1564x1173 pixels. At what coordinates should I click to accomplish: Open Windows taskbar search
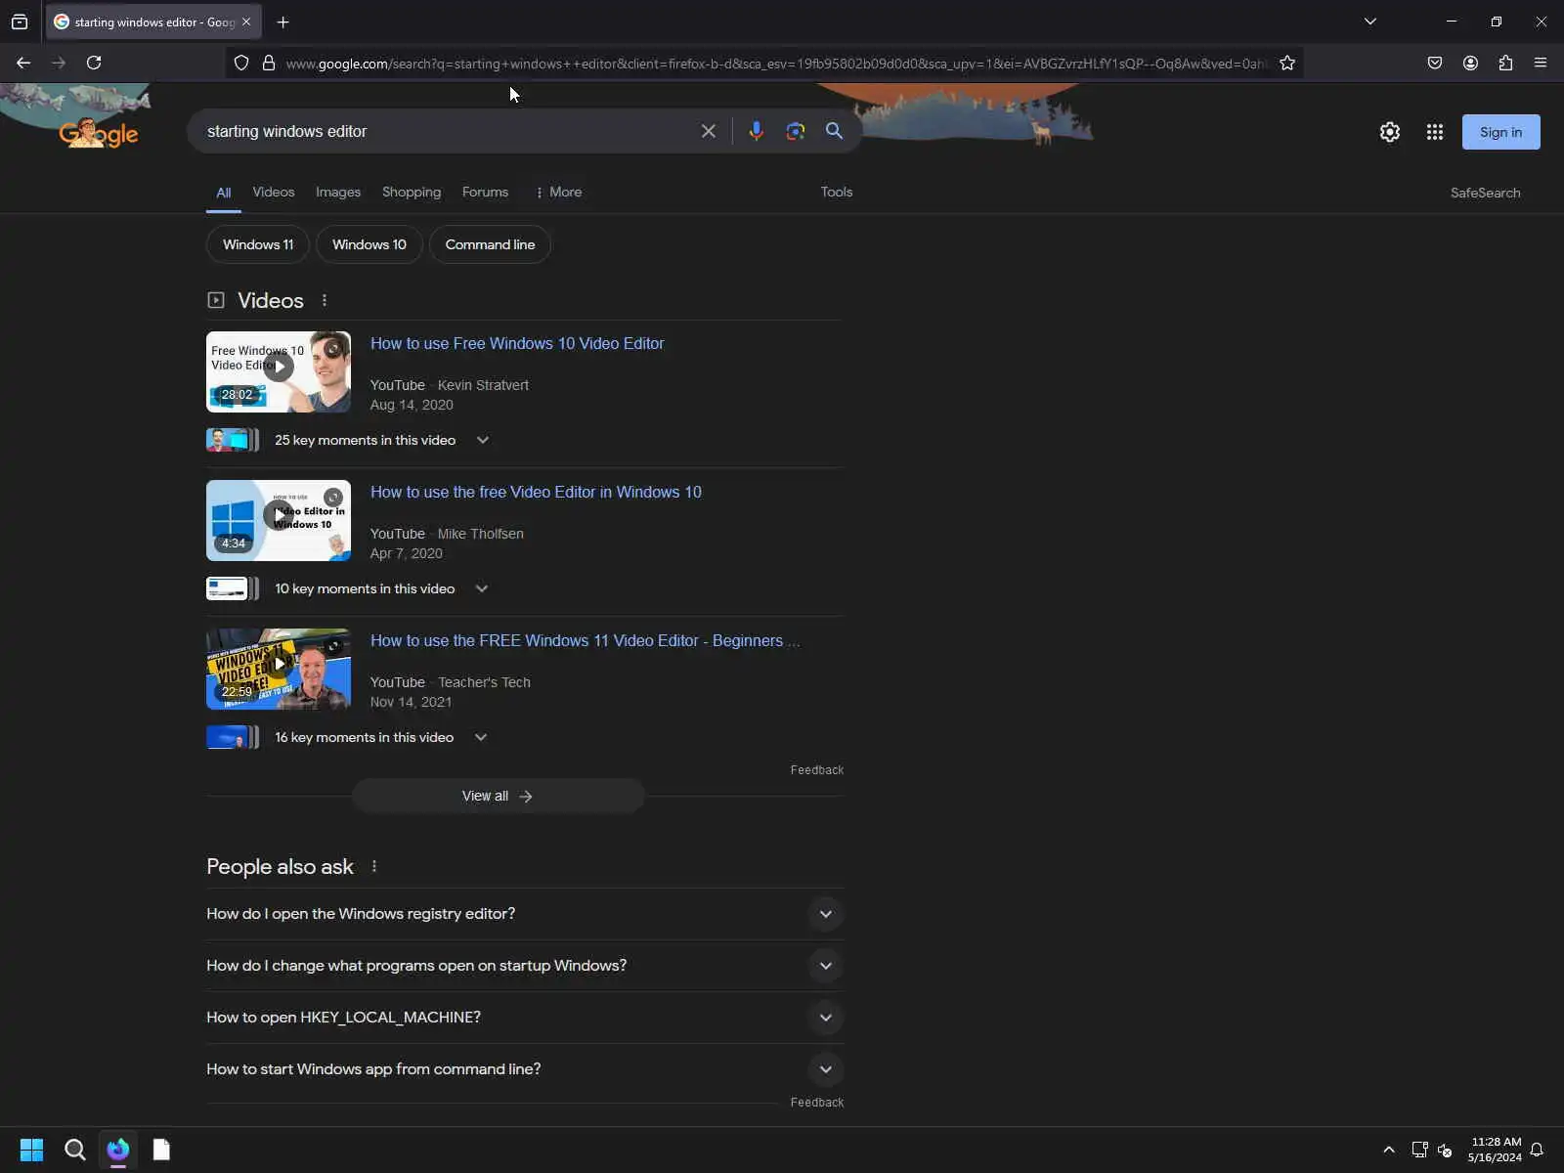(x=74, y=1150)
